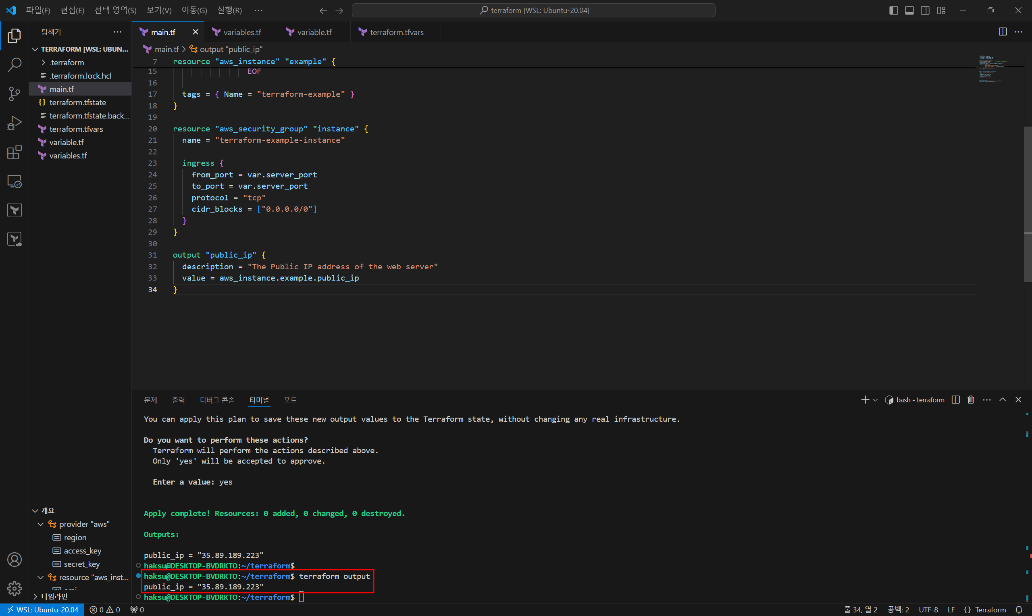Image resolution: width=1032 pixels, height=616 pixels.
Task: Open the Extensions view
Action: pyautogui.click(x=15, y=152)
